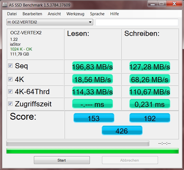Click the AS SSD Benchmark title bar icon
Screen dimensions: 184x170
pos(5,5)
